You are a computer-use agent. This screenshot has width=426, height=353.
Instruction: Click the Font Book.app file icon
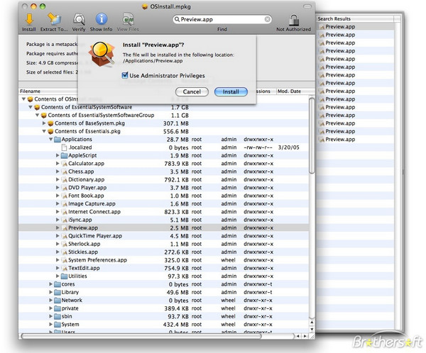pos(64,196)
